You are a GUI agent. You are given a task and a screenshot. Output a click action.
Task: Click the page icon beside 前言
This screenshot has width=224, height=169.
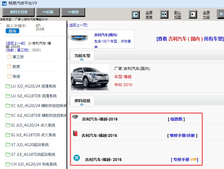[9, 67]
